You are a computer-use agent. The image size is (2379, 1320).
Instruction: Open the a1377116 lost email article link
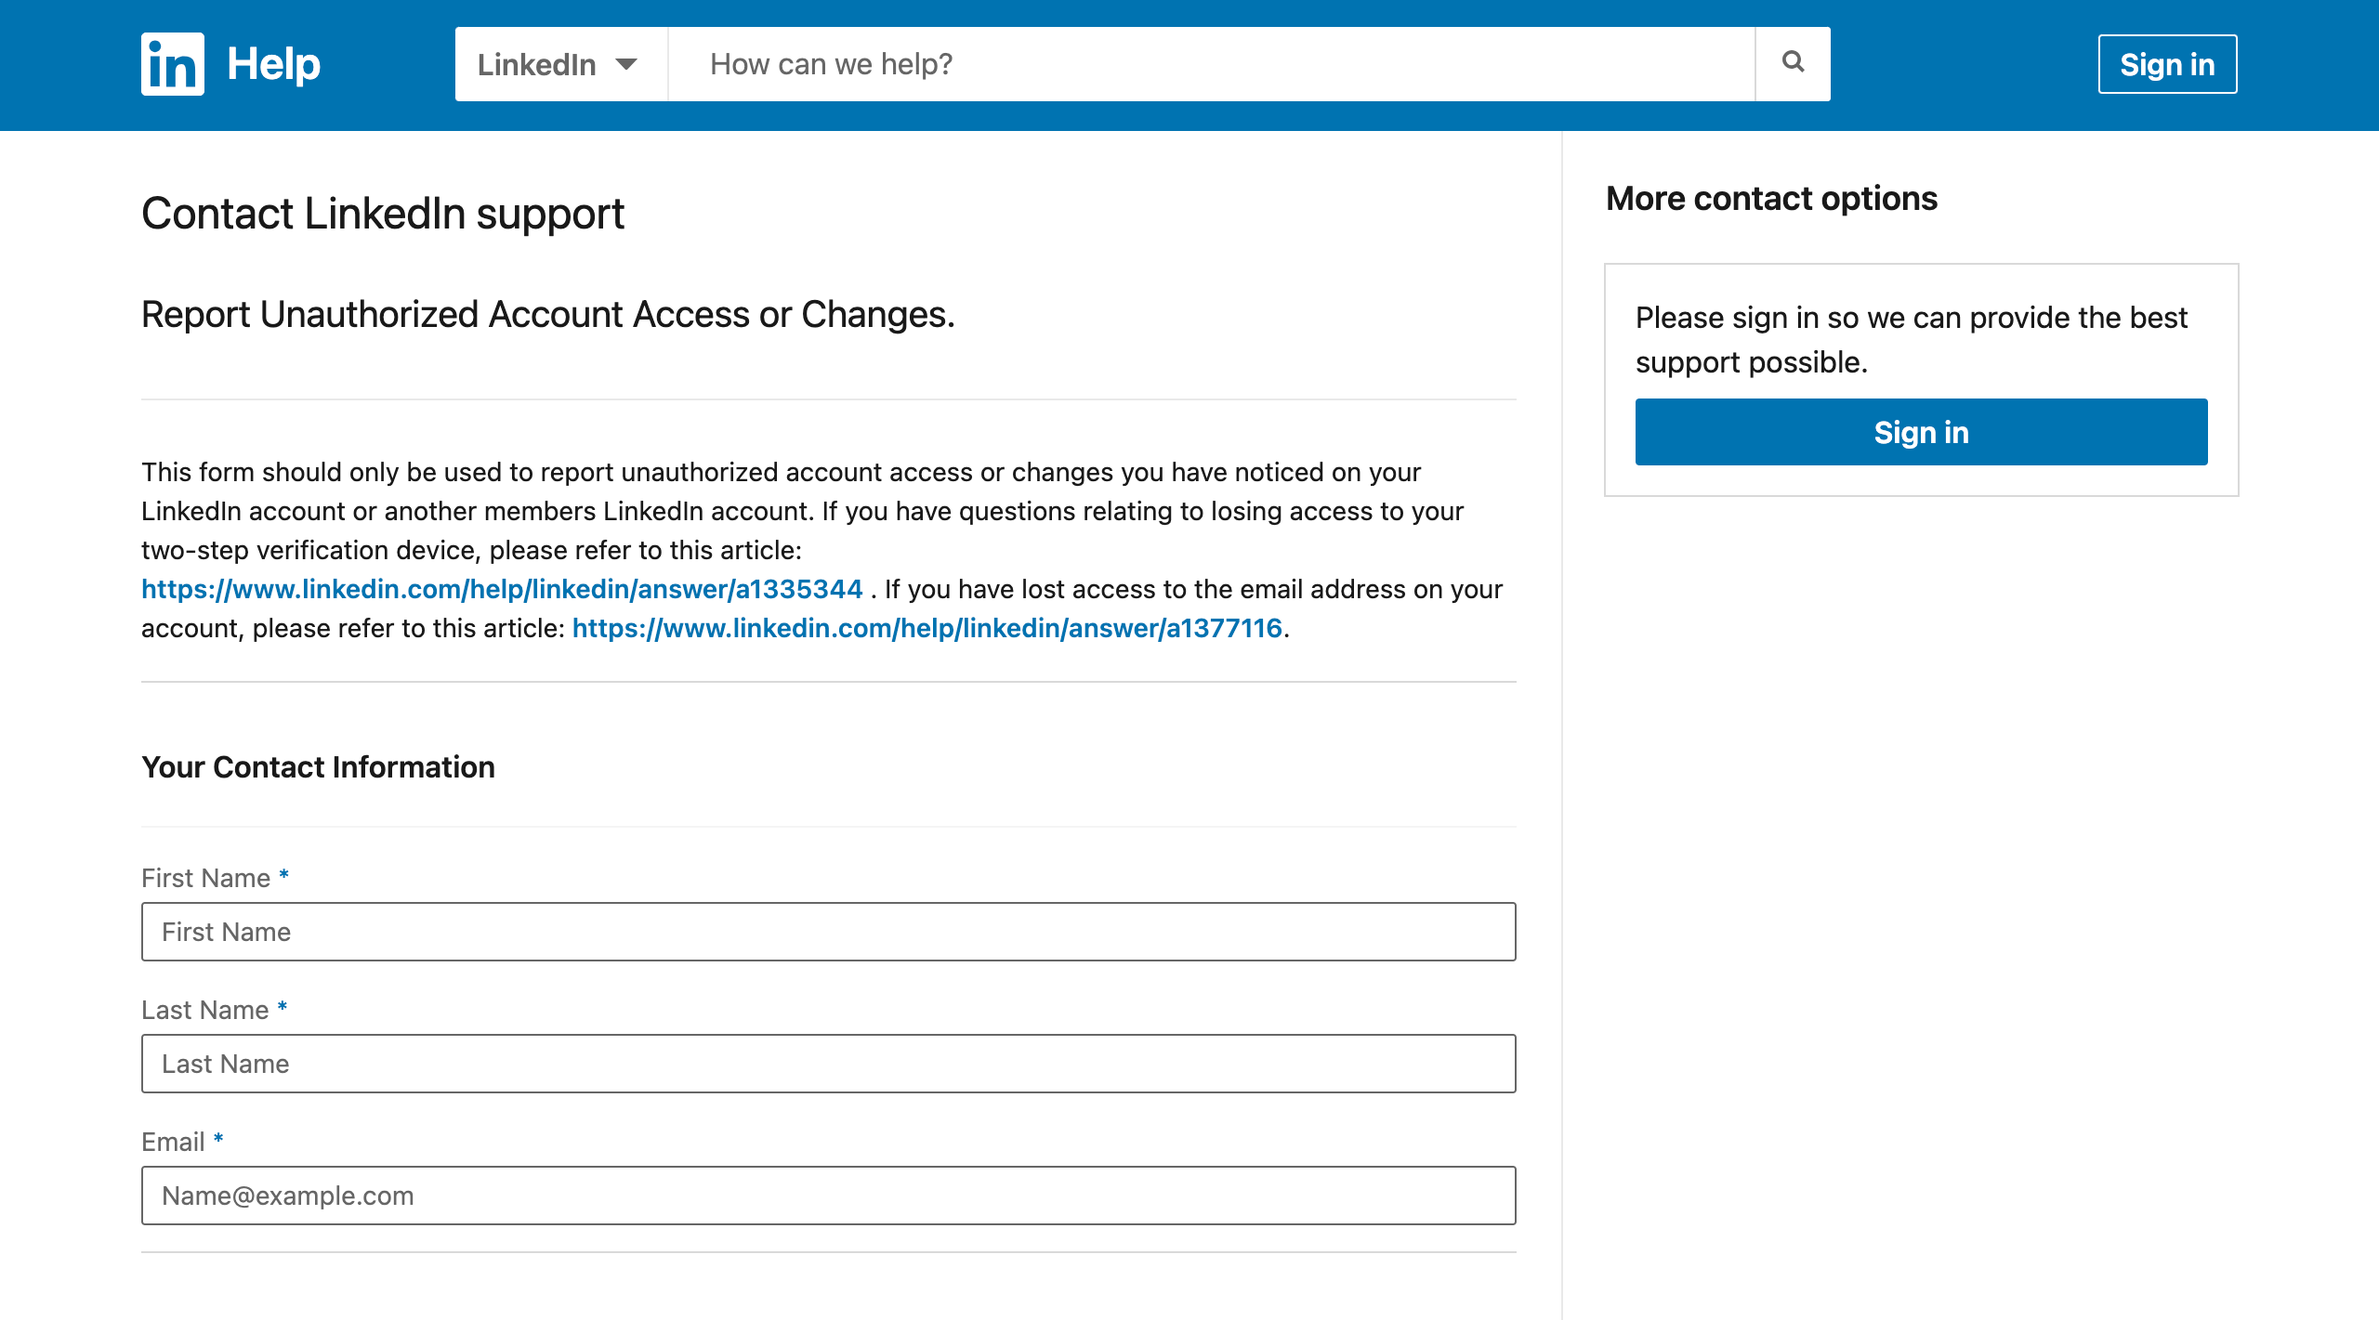click(x=927, y=628)
